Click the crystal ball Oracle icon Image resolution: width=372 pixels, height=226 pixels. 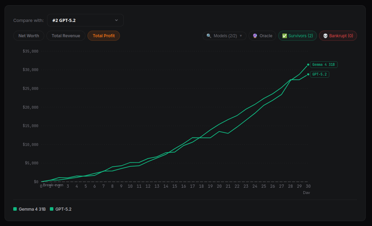(255, 36)
